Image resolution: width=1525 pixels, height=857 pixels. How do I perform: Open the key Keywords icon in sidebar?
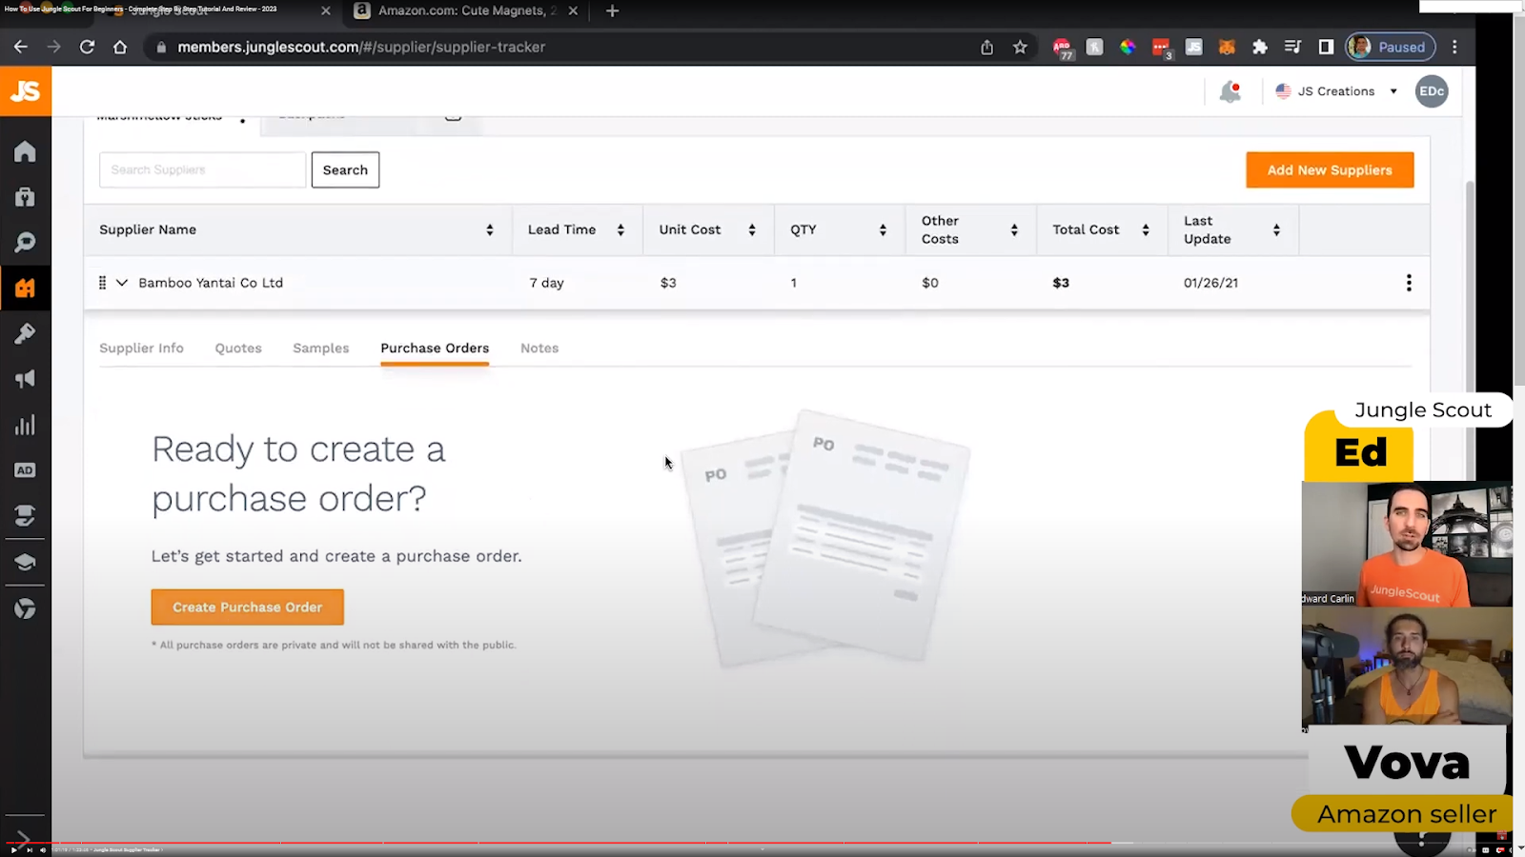tap(25, 333)
